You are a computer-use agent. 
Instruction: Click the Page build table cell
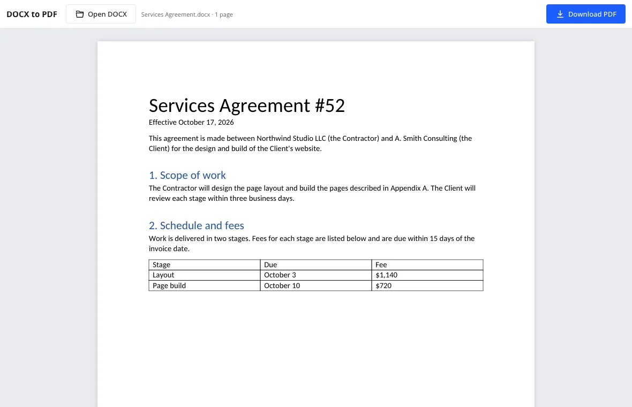pos(205,286)
